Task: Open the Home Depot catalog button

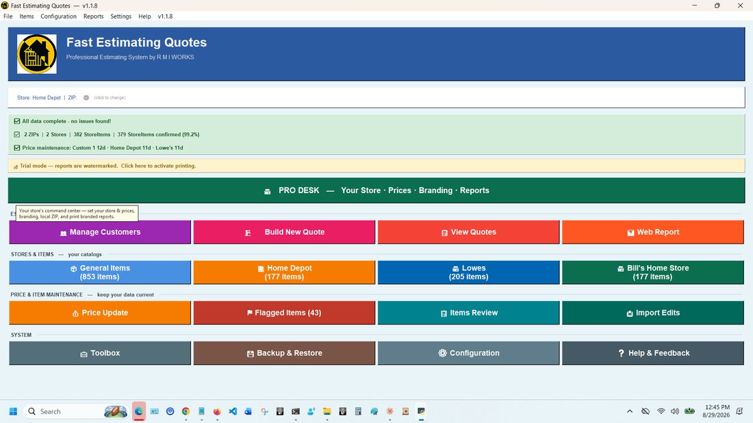Action: pyautogui.click(x=284, y=272)
